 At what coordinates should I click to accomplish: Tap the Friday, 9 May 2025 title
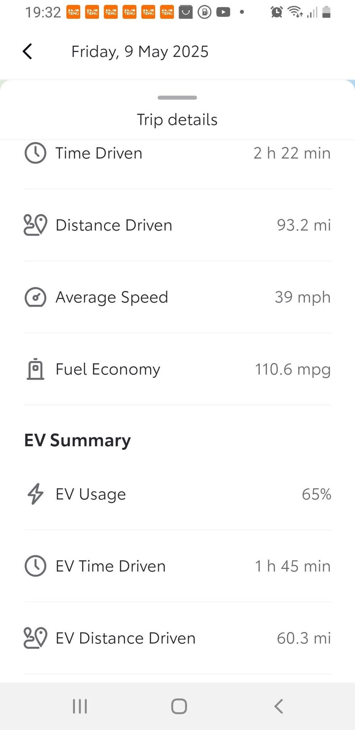pos(140,51)
